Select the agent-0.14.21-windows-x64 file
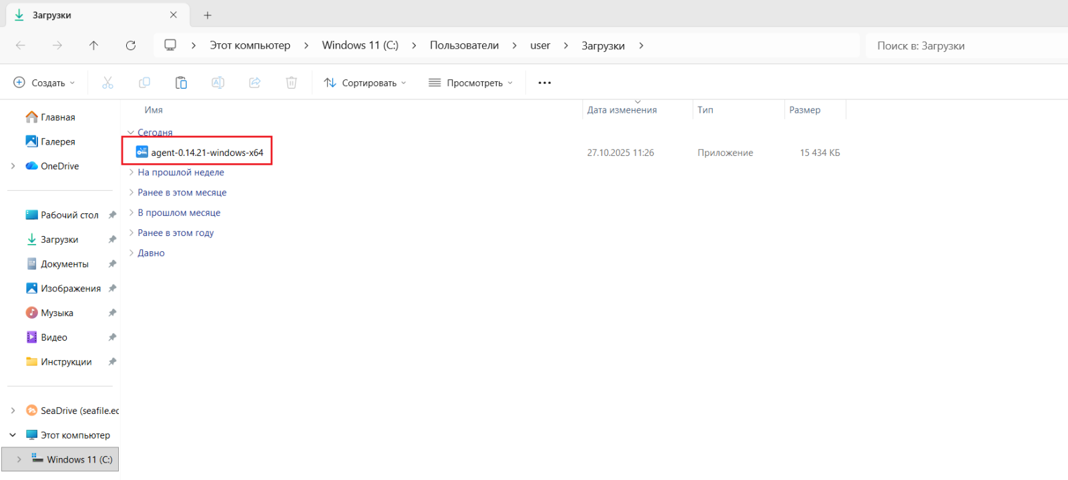The image size is (1068, 480). click(207, 153)
